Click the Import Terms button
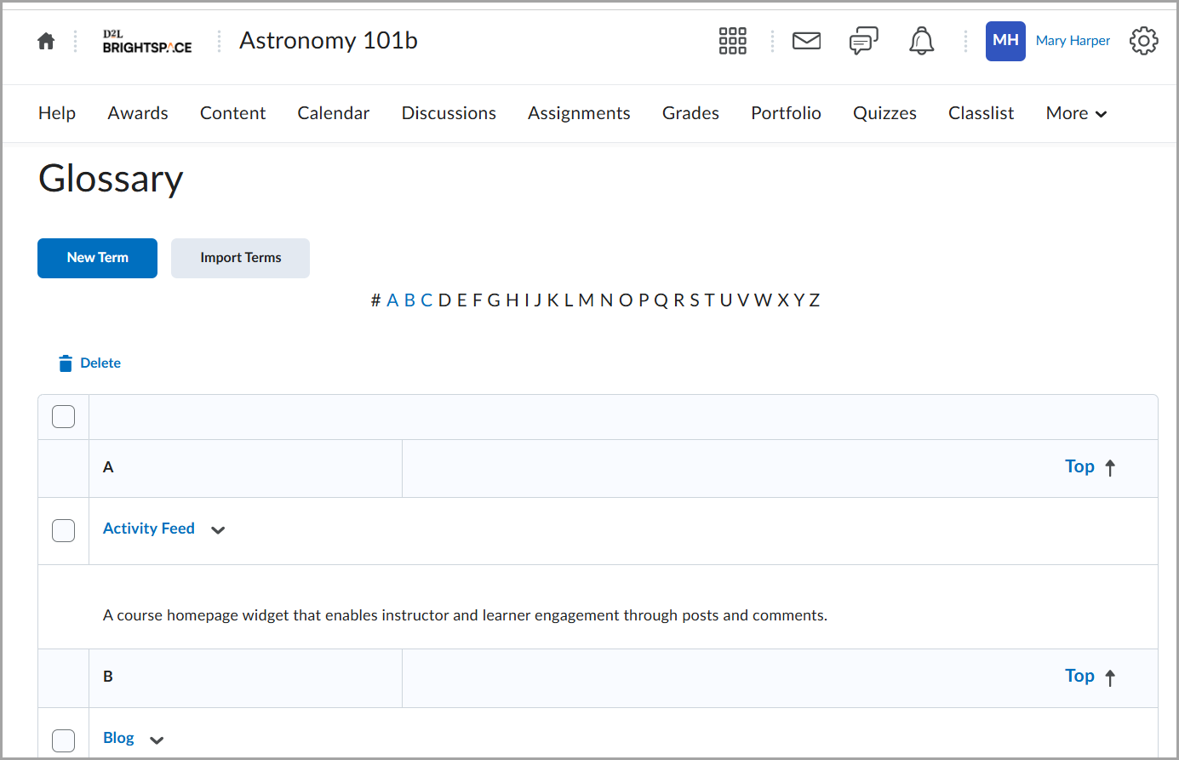The height and width of the screenshot is (760, 1179). pos(240,258)
